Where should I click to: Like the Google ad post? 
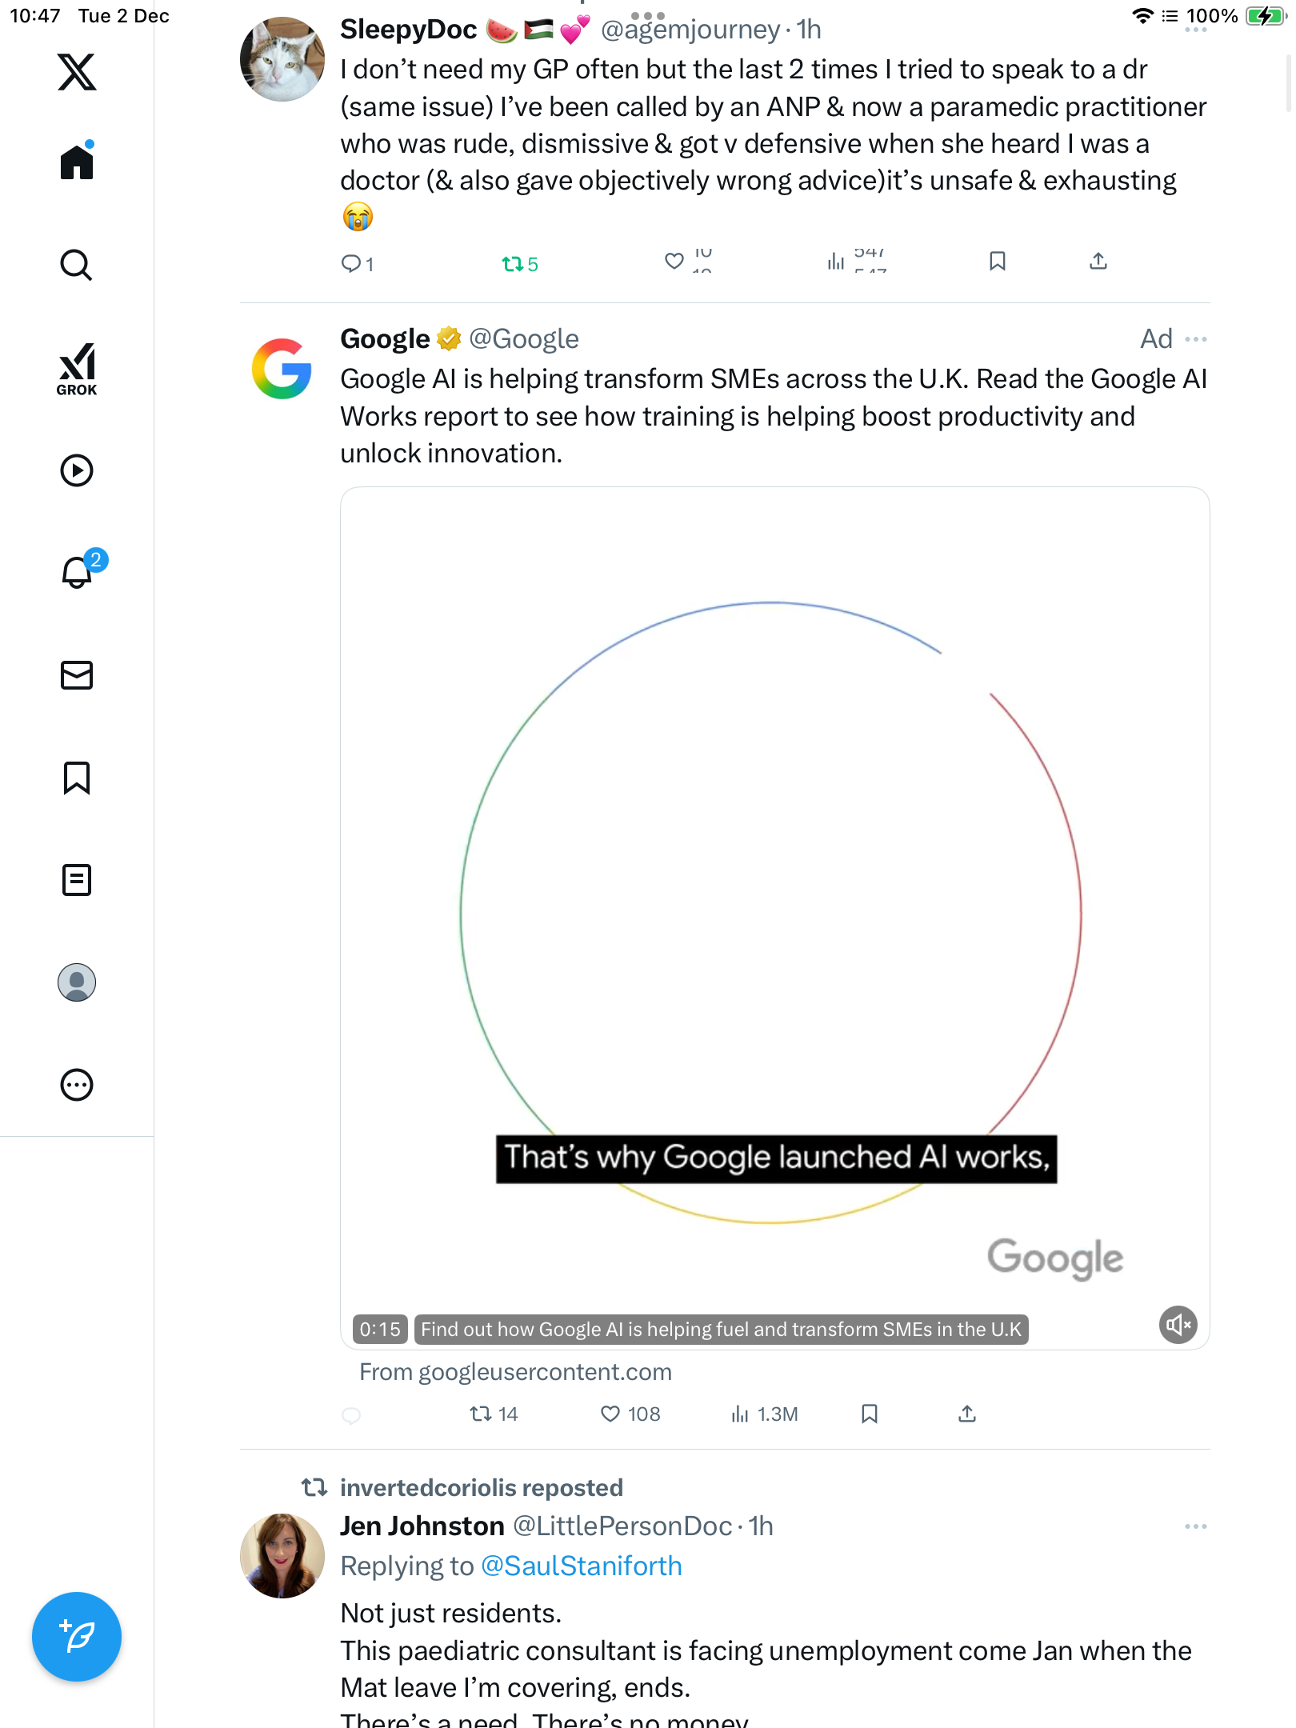[610, 1414]
